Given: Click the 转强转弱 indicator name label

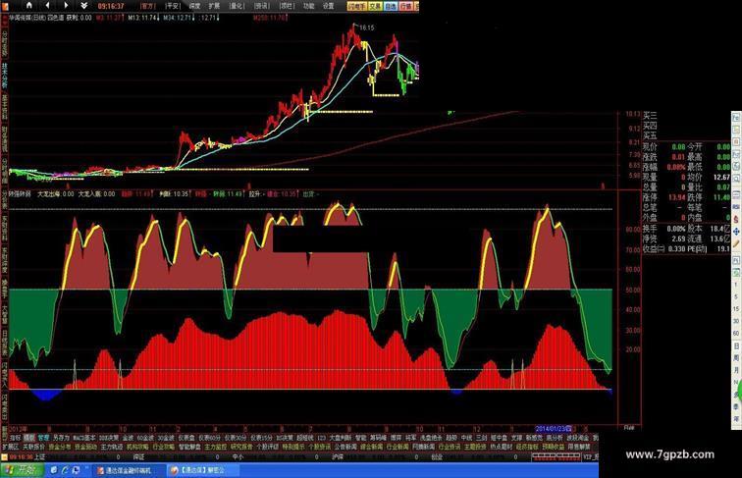Looking at the screenshot, I should click(x=20, y=193).
